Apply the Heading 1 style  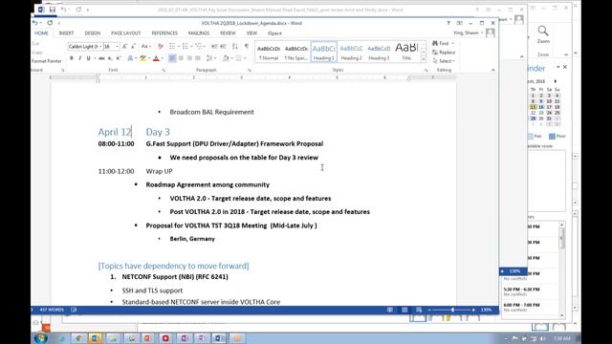(324, 53)
